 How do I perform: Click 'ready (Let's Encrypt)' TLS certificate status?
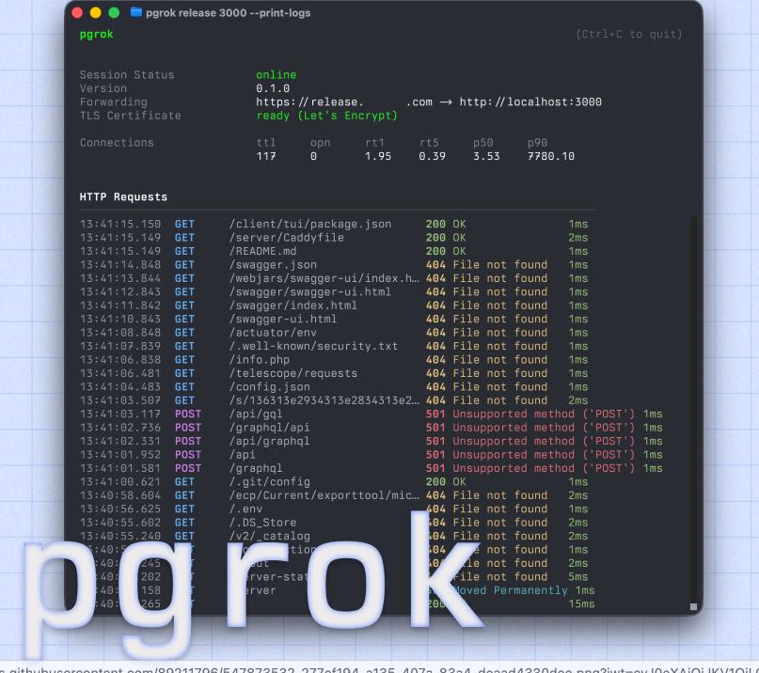[x=326, y=116]
